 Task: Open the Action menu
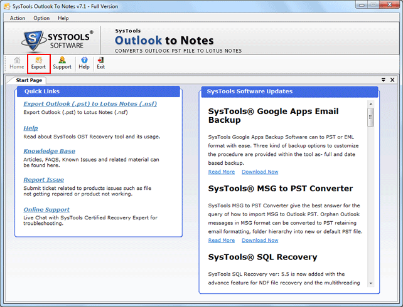tap(18, 18)
